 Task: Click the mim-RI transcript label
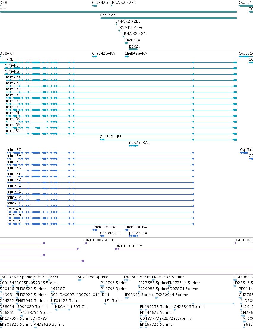(12, 107)
